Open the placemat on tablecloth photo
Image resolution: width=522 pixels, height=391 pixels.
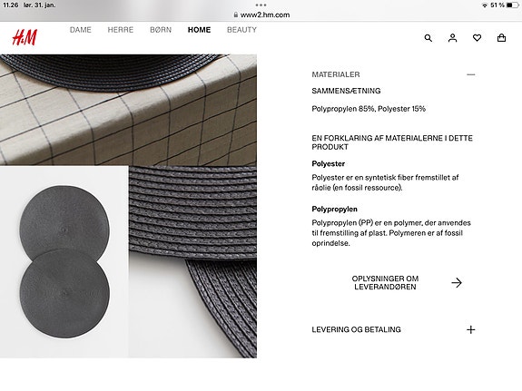[129, 110]
